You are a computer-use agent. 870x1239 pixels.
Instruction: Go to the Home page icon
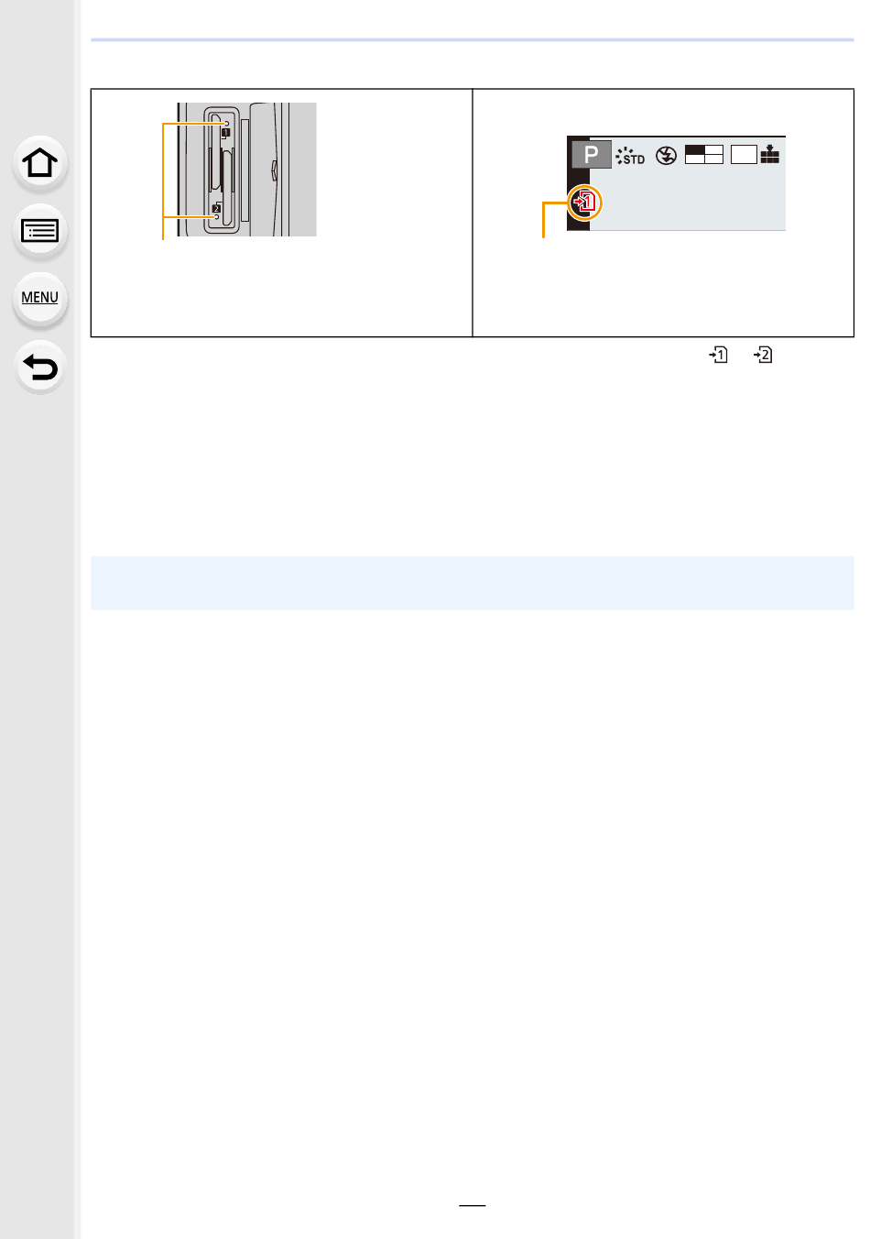tap(39, 163)
